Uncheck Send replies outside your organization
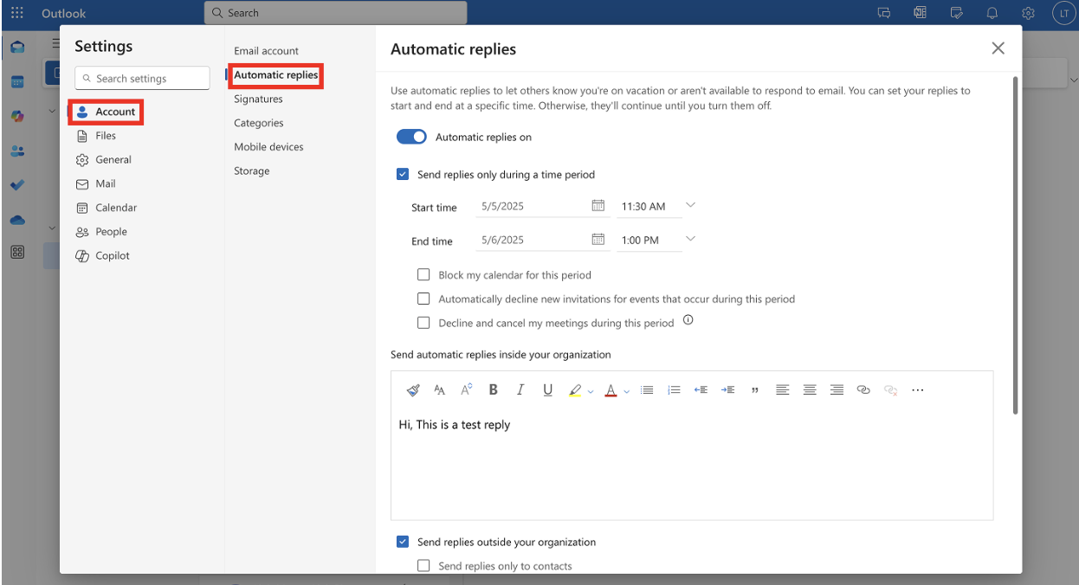This screenshot has height=585, width=1079. 403,542
